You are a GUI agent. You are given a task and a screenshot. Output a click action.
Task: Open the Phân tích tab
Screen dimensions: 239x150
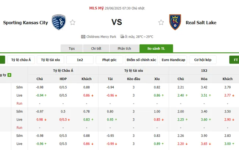[124, 49]
